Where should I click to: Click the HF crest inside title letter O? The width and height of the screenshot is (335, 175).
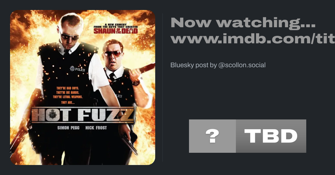point(52,115)
